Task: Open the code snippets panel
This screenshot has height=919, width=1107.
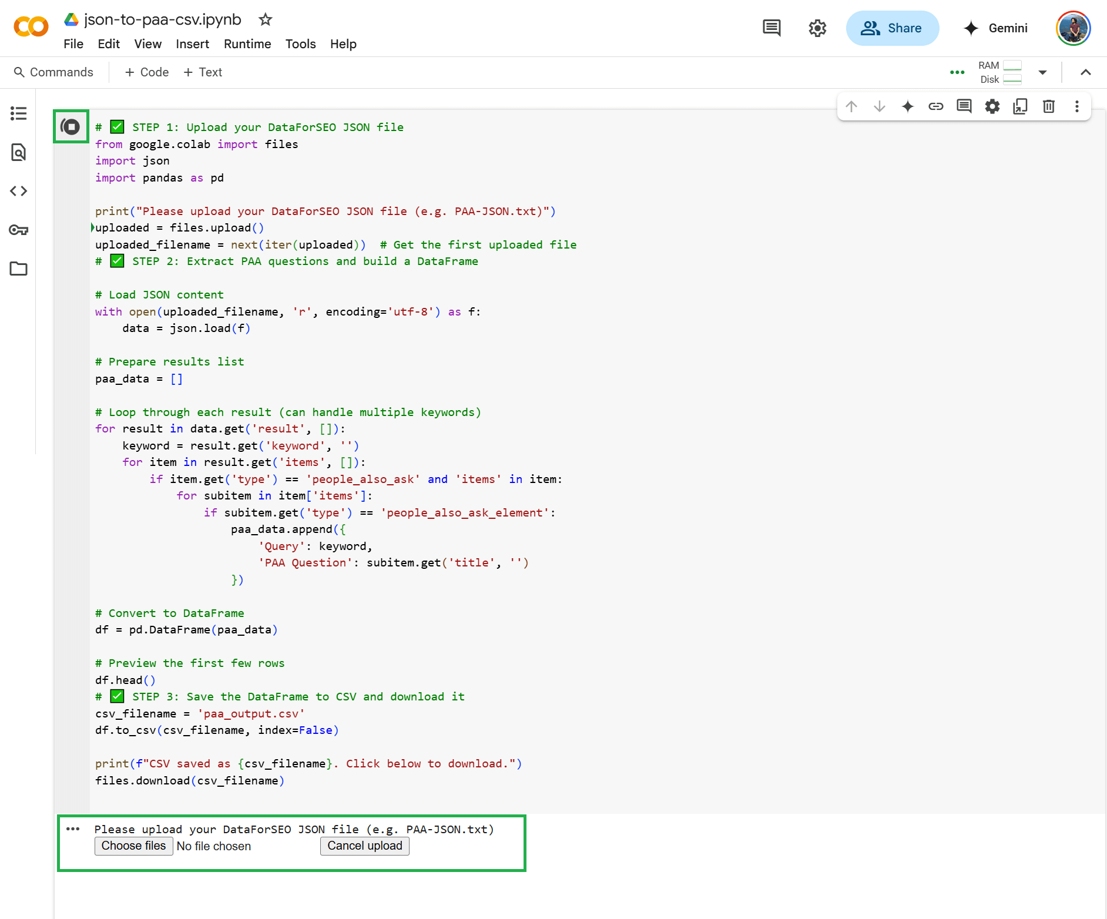Action: (x=19, y=191)
